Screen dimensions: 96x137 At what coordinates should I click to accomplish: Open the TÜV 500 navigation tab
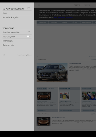point(75,22)
